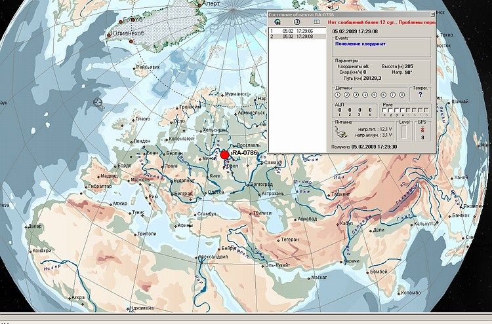Click the first toolbar icon in status window
Viewport: 492px width, 324px height.
tap(277, 22)
